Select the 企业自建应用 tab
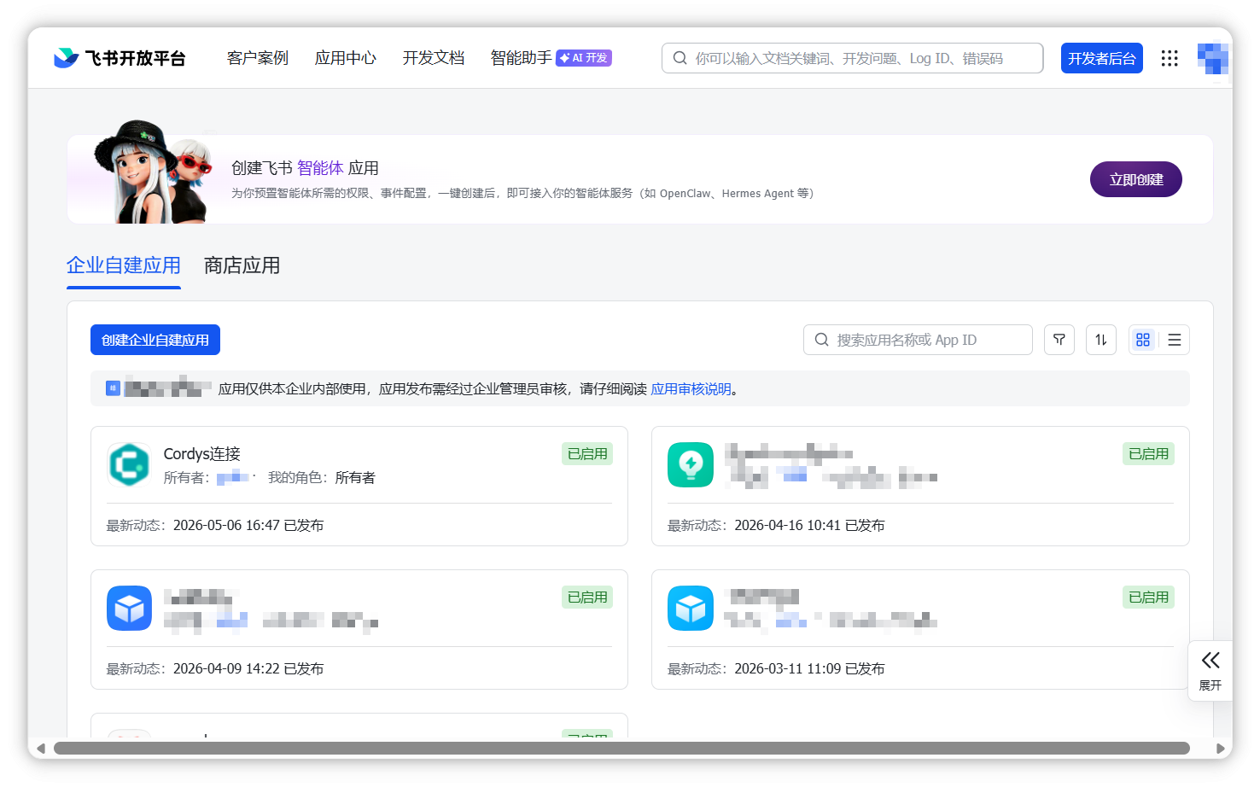The image size is (1260, 787). (x=124, y=265)
